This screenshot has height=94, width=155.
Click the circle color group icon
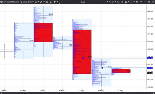pos(131,2)
